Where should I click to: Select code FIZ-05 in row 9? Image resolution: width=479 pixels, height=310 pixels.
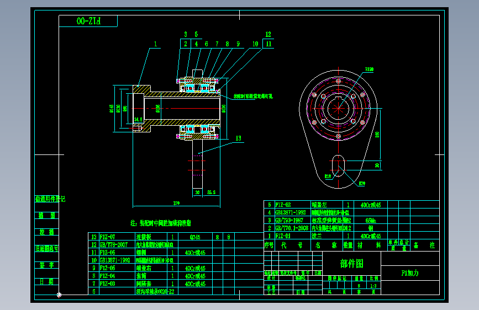[108, 268]
